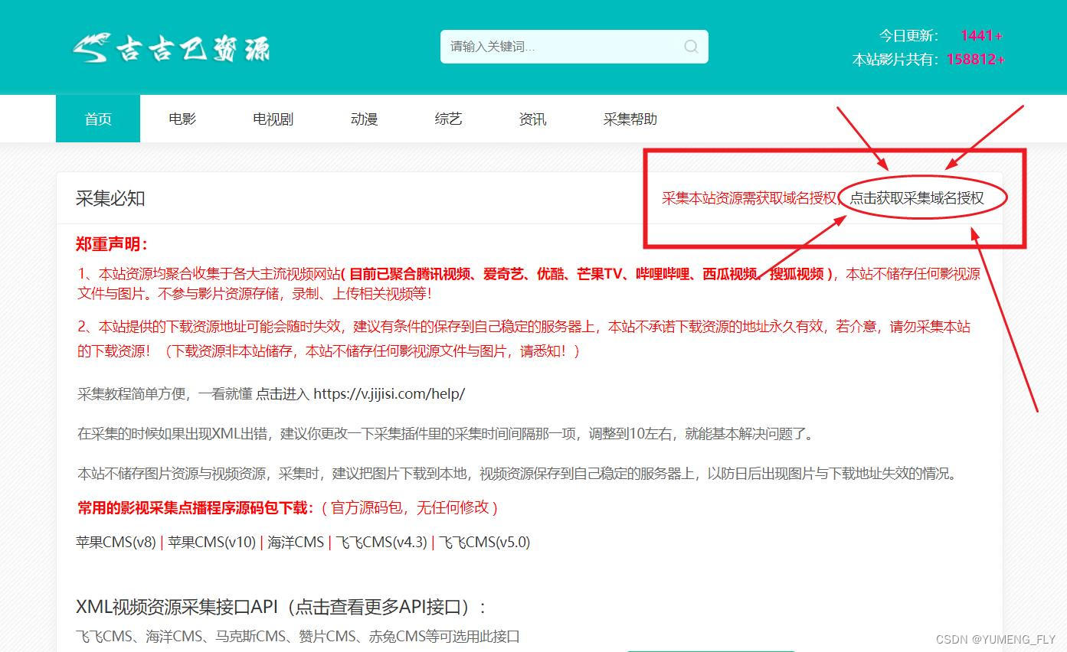Open the 采集帮助 navigation tab
Viewport: 1067px width, 652px height.
click(630, 119)
